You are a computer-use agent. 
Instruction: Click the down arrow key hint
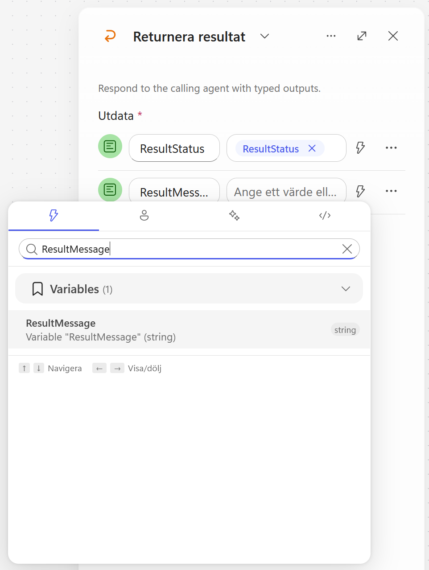tap(39, 368)
